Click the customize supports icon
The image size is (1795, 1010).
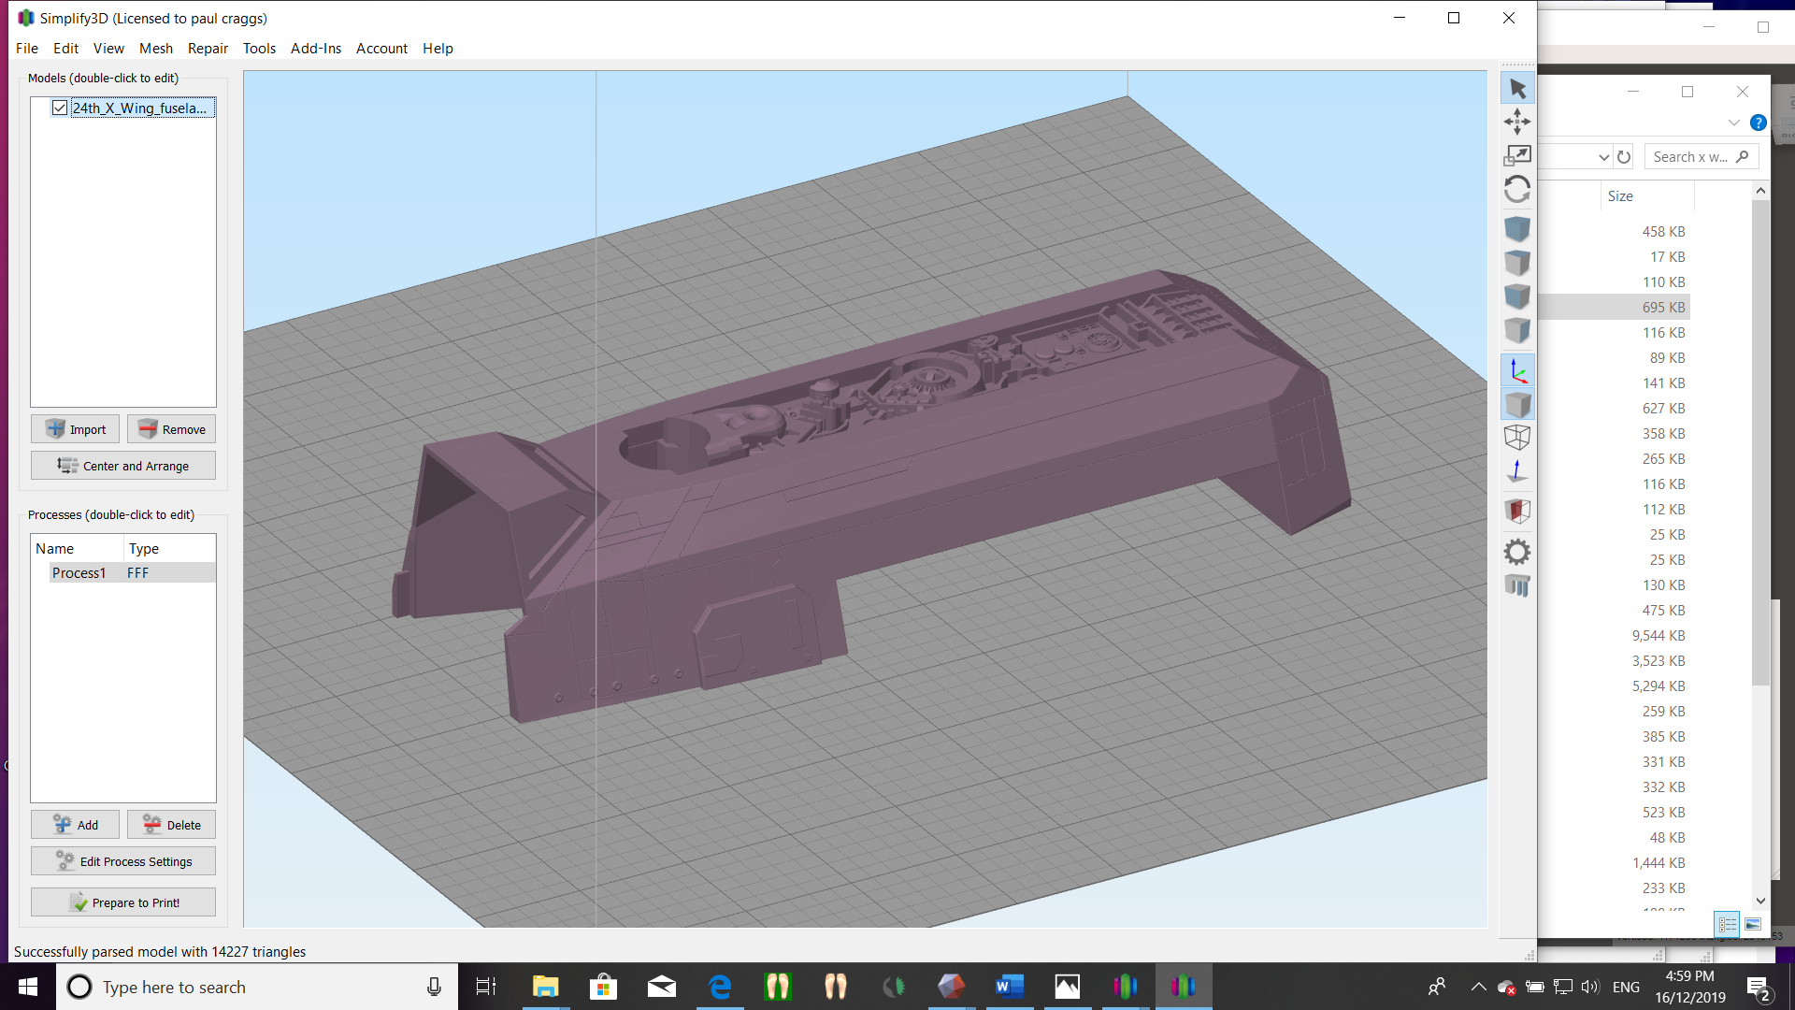click(x=1517, y=586)
